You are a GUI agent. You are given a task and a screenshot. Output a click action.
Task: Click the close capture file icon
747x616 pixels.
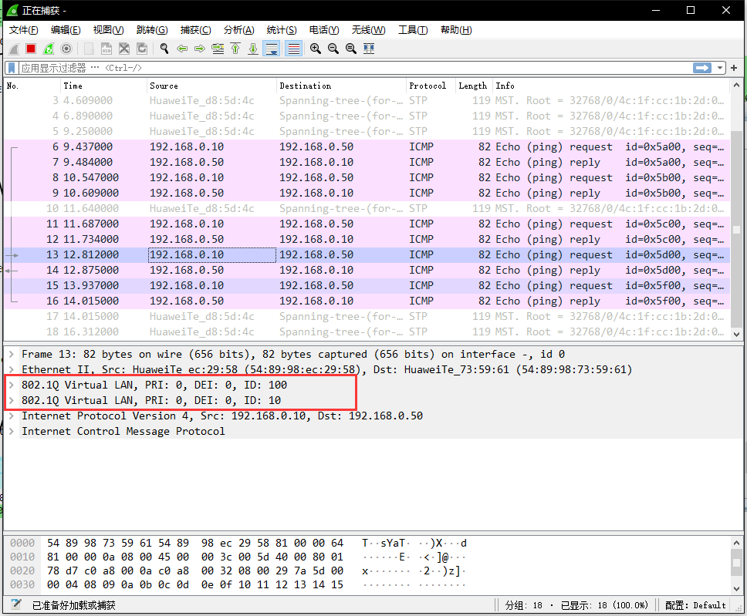[x=124, y=49]
